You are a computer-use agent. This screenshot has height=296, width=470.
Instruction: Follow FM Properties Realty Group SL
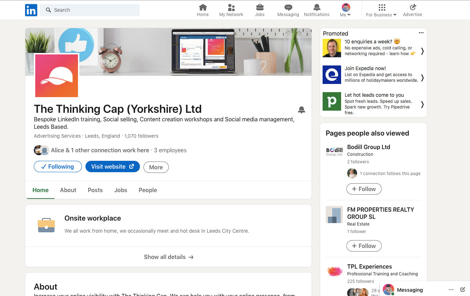click(x=364, y=246)
